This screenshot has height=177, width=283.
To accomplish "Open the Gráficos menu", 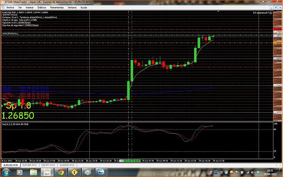I will (x=42, y=8).
